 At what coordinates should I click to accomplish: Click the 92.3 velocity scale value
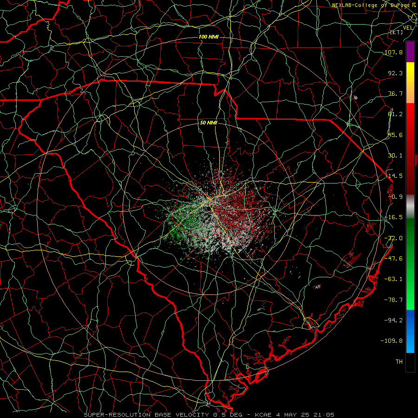395,73
